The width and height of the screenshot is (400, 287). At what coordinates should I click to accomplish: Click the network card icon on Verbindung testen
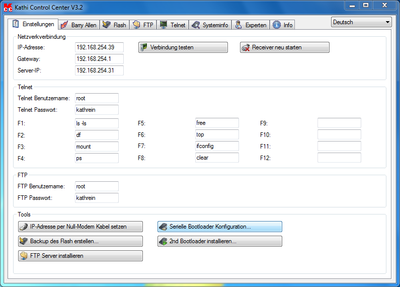[144, 47]
